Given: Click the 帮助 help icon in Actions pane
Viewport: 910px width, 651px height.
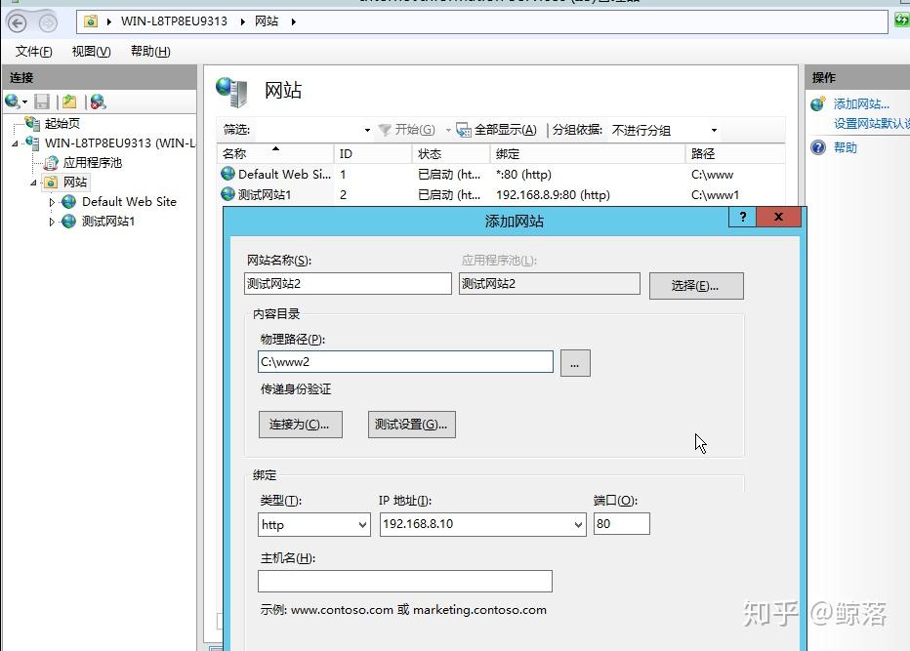Looking at the screenshot, I should (817, 147).
